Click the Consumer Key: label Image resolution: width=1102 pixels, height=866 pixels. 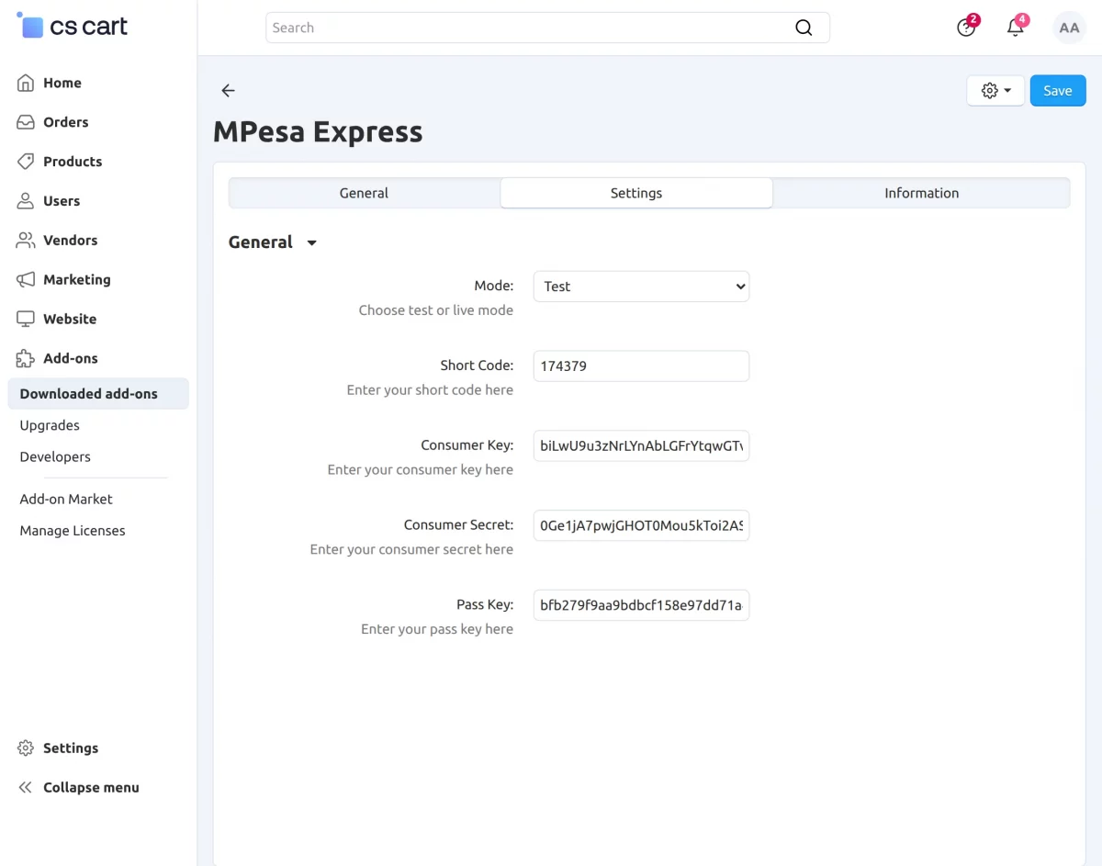(467, 445)
